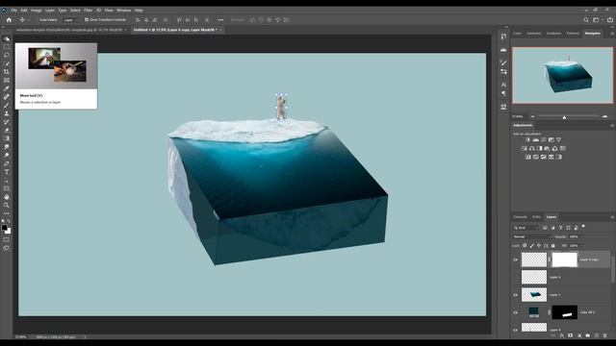Select the Rectangular Marquee tool
Viewport: 616px width, 346px height.
coord(7,47)
